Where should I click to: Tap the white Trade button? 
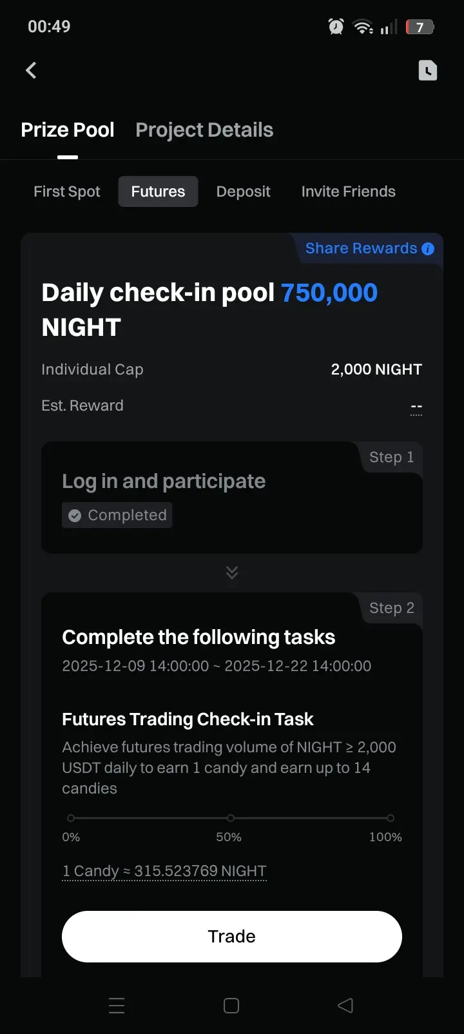[232, 937]
